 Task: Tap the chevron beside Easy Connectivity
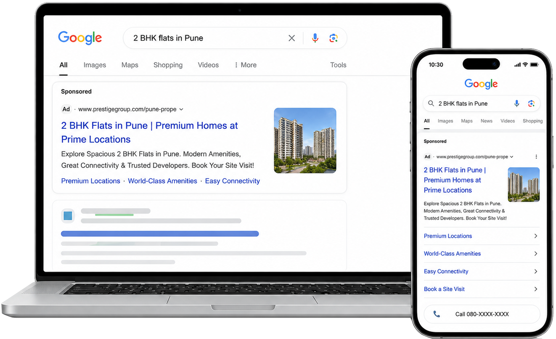coord(536,271)
